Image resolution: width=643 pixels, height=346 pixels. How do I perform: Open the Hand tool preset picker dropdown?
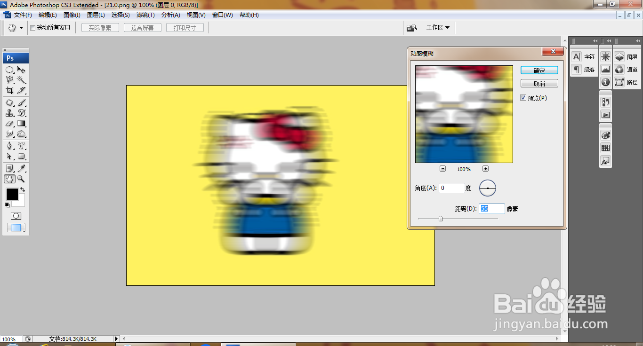tap(21, 28)
